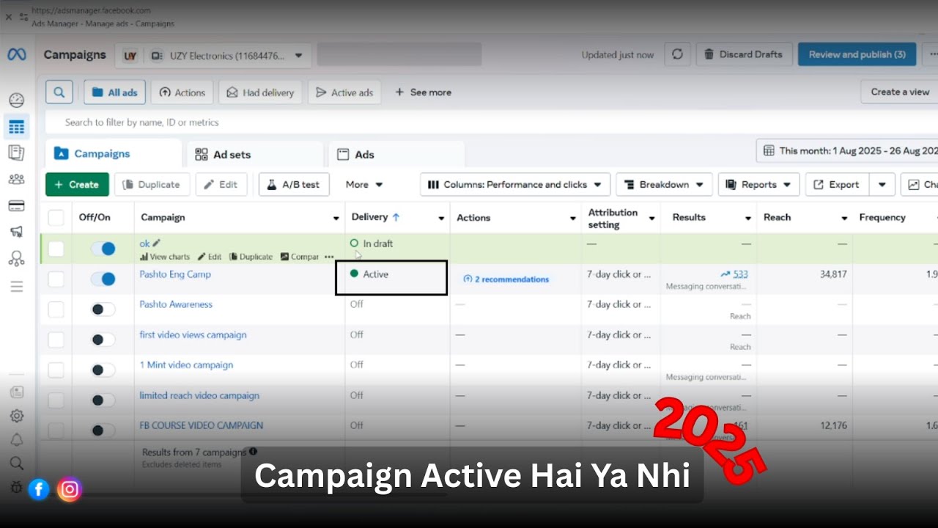Image resolution: width=938 pixels, height=528 pixels.
Task: Turn on 1 Mint video campaign toggle
Action: click(103, 370)
